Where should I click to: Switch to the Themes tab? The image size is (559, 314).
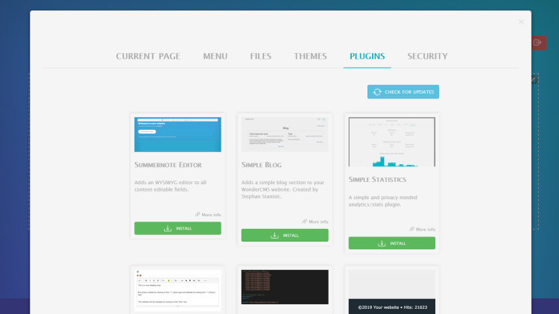point(310,56)
